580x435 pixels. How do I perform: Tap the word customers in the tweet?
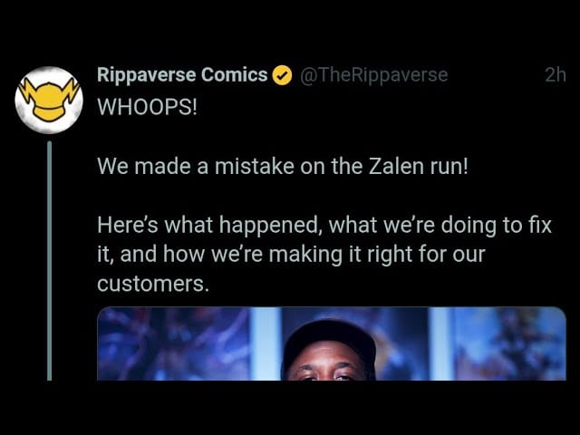point(150,284)
